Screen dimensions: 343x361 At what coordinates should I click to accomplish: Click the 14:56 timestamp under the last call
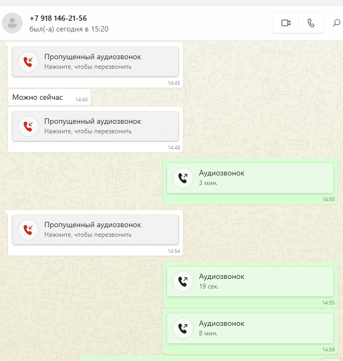329,349
